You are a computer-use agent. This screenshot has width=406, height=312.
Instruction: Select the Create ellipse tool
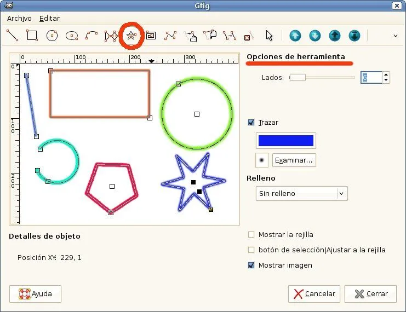(x=72, y=36)
